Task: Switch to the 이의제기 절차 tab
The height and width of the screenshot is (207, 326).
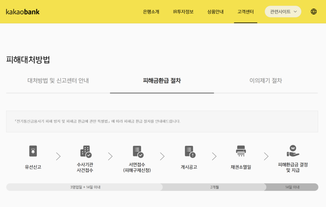Action: [x=266, y=80]
